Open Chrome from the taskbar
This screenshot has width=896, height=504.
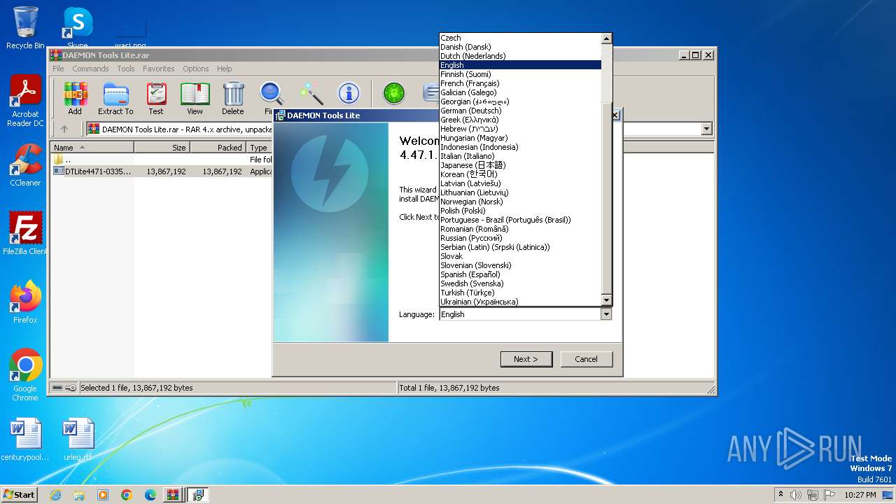tap(127, 495)
